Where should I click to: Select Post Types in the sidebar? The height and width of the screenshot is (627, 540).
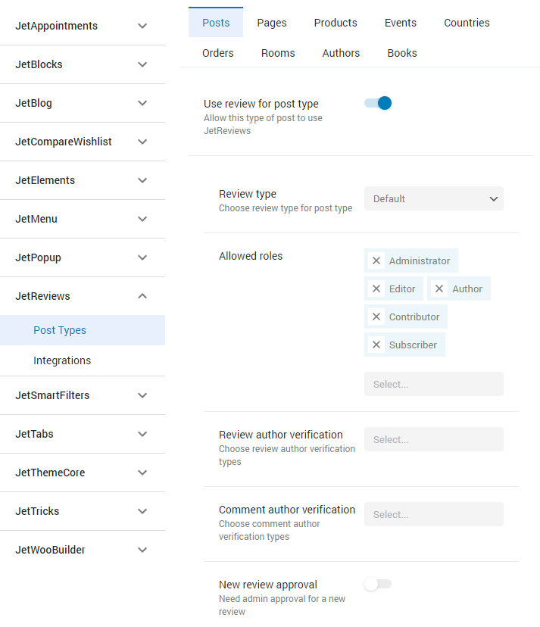coord(83,330)
